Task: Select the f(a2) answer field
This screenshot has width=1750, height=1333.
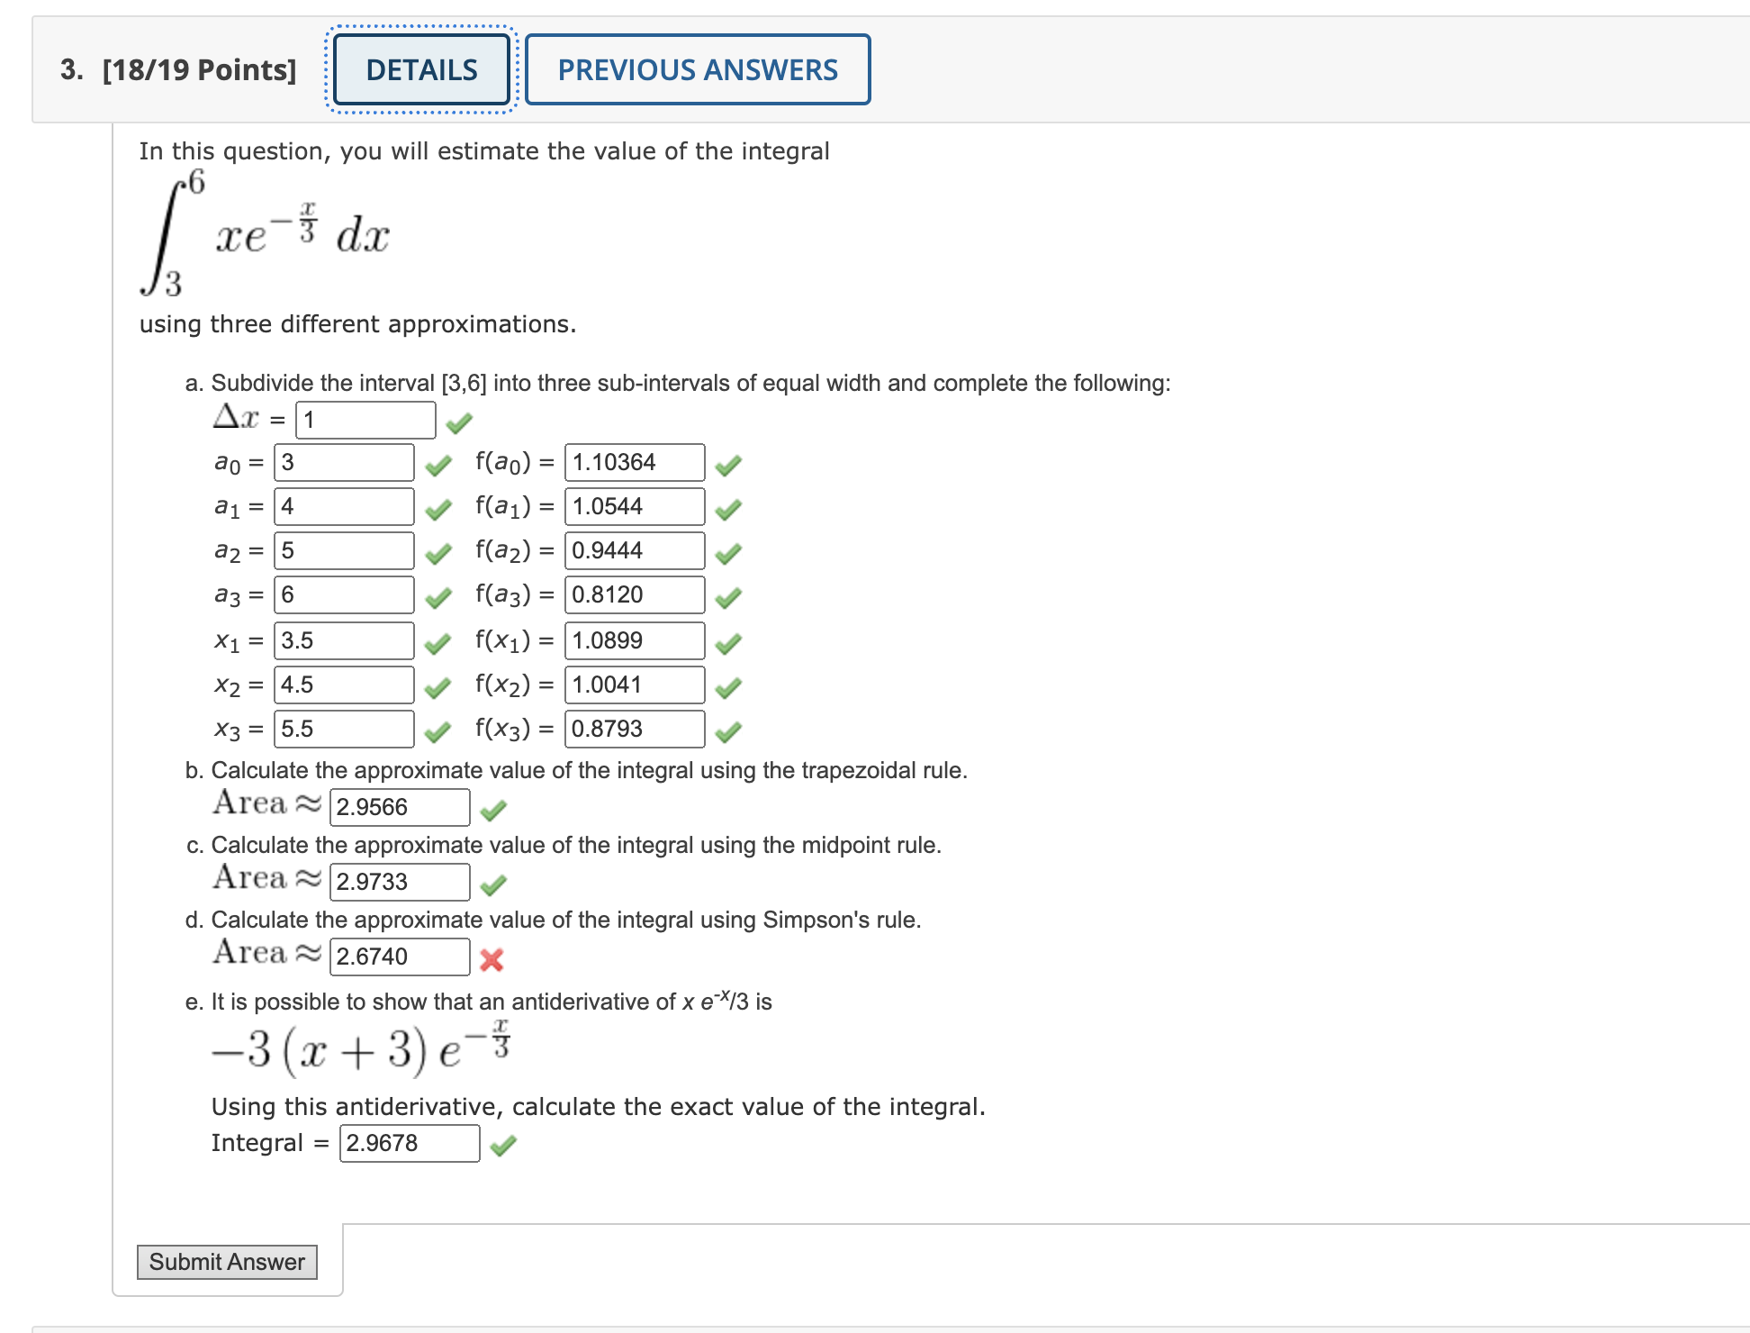Action: [x=634, y=550]
